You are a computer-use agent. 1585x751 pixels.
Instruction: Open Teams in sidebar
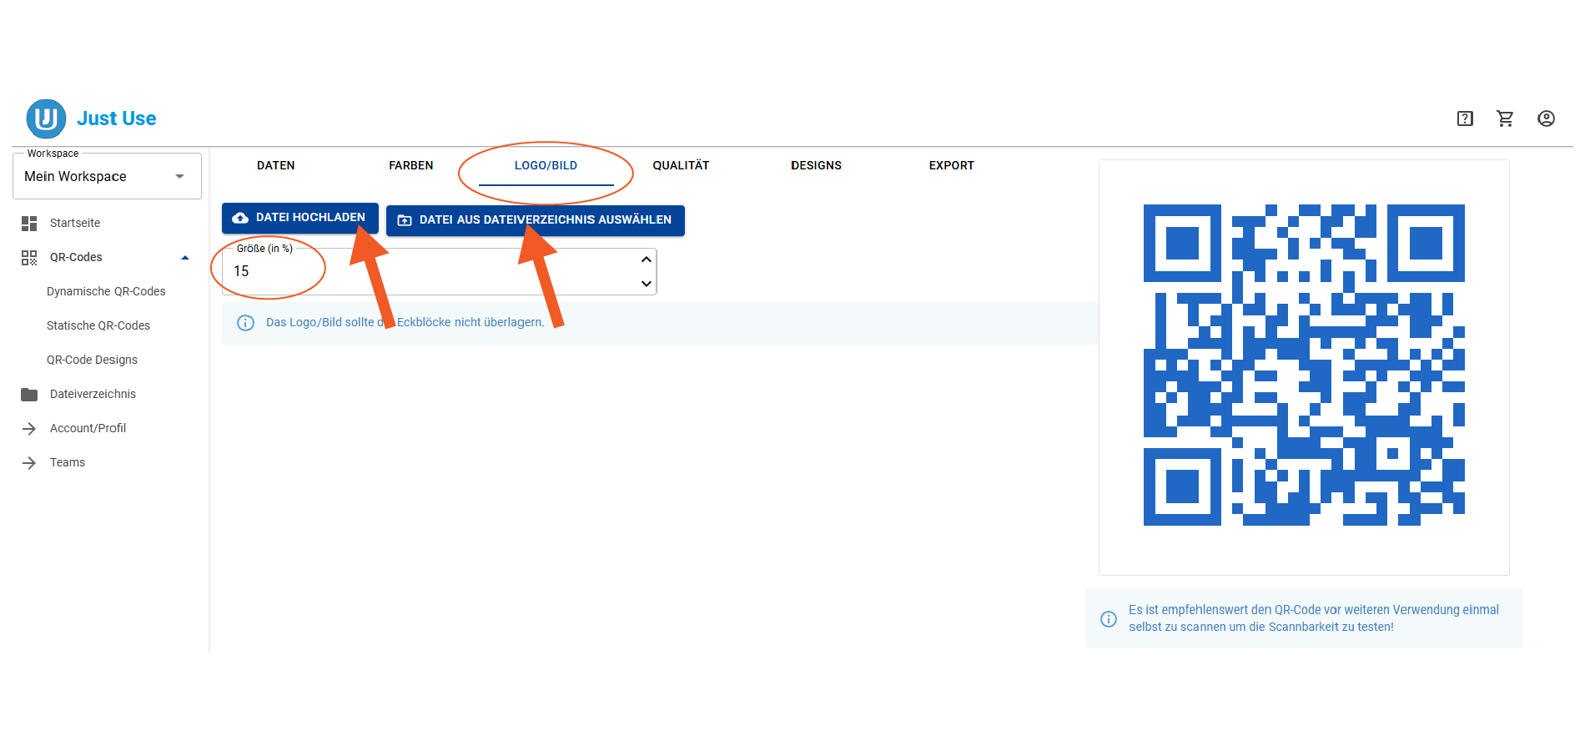tap(68, 462)
